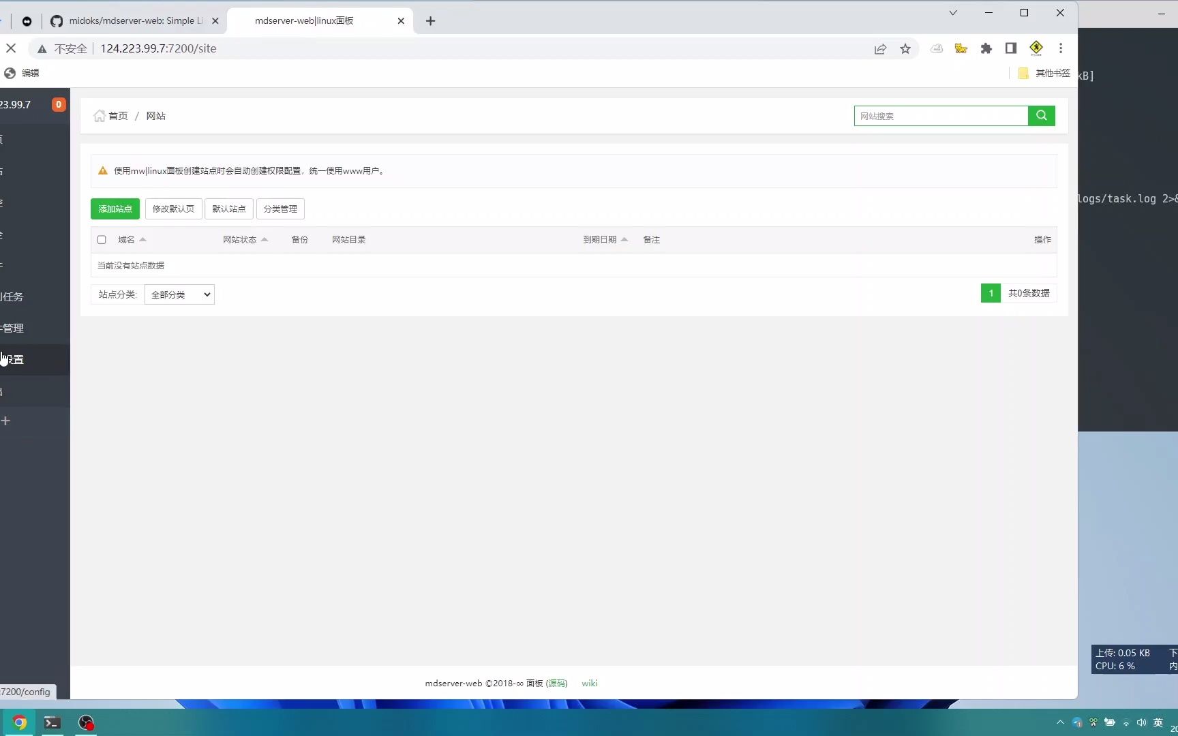This screenshot has width=1178, height=736.
Task: Open Chrome three-dot menu
Action: coord(1061,48)
